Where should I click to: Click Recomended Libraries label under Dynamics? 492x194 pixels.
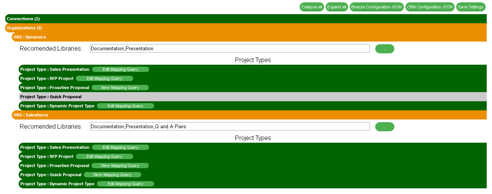(x=50, y=49)
